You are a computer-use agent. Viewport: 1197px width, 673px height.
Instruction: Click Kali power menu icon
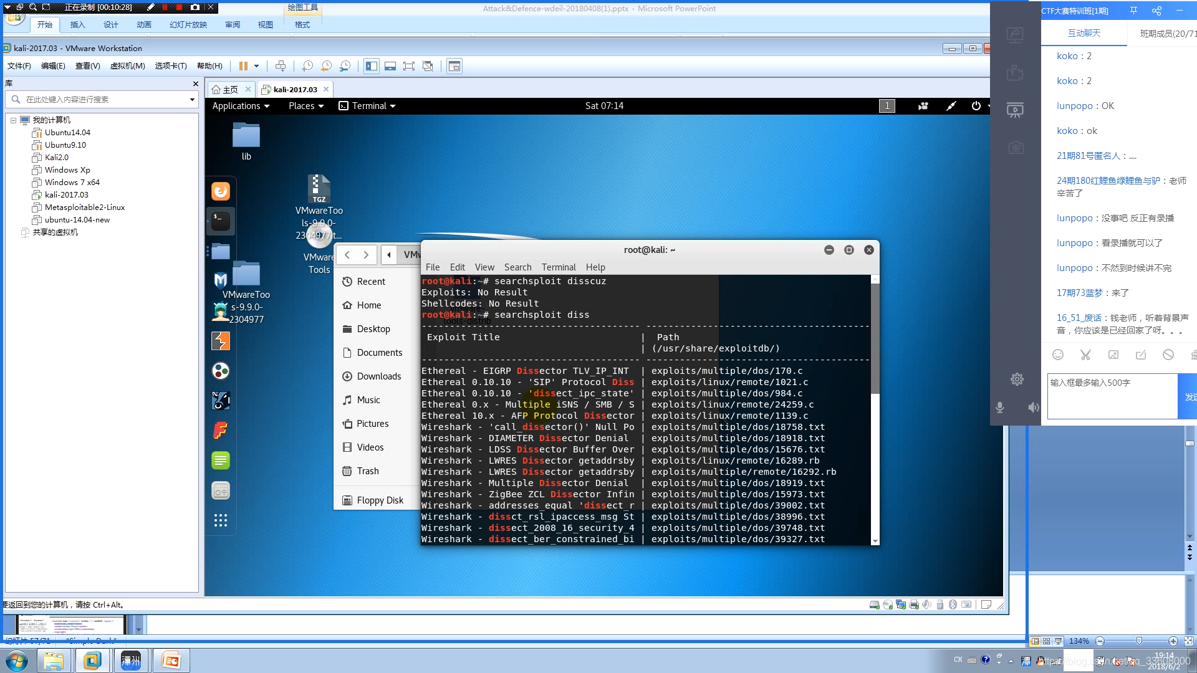pos(976,106)
